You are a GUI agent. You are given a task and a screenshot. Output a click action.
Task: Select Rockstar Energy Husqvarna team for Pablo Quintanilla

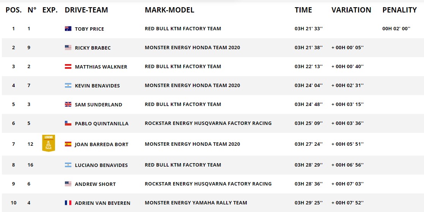208,123
